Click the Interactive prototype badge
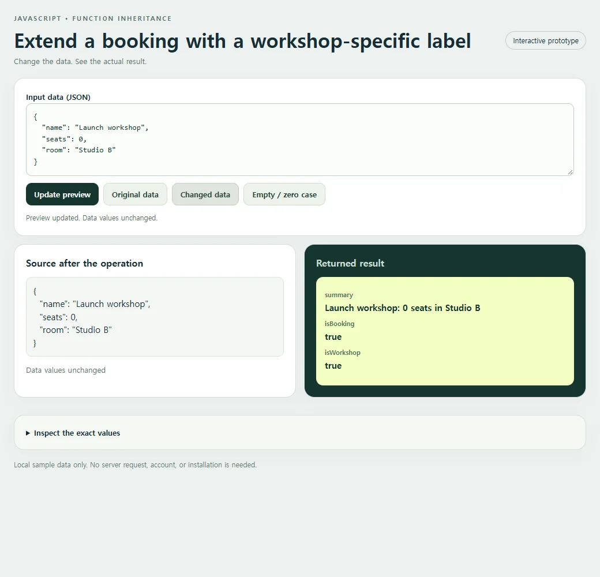 [x=545, y=40]
